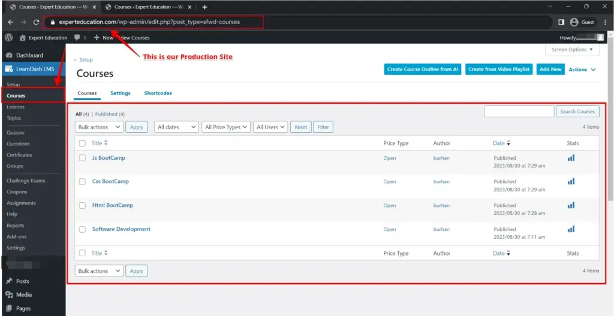Open Lessons in the LearnDash menu
Screen dimensions: 614x316
pos(16,107)
